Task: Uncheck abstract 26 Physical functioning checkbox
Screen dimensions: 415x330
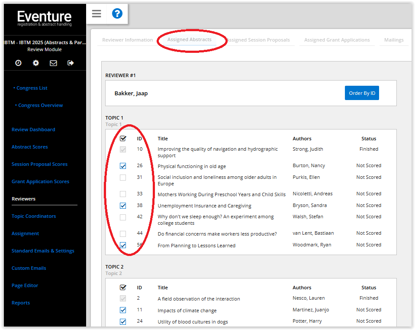Action: tap(123, 166)
